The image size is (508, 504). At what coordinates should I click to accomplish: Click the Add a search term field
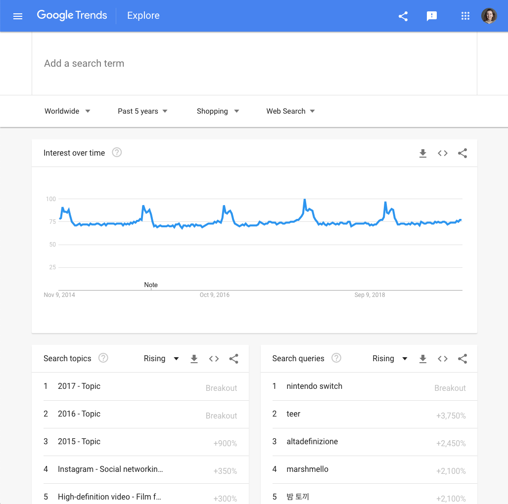254,63
